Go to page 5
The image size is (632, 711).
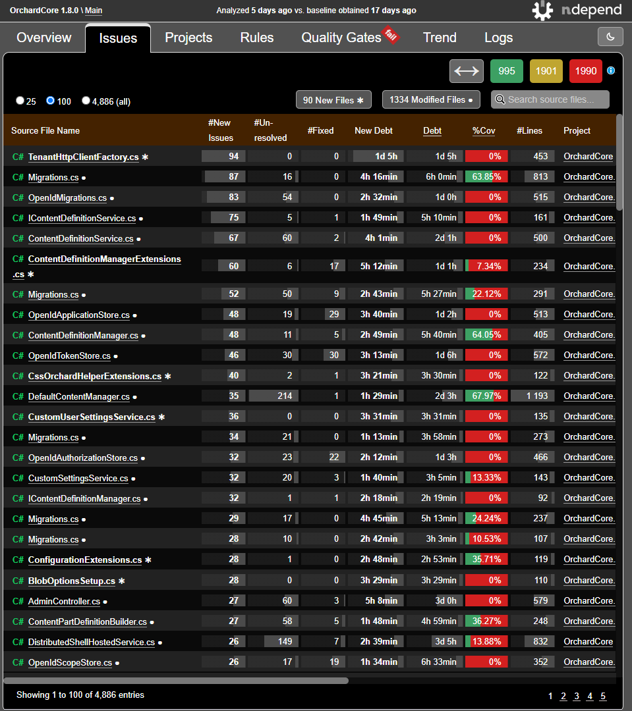(603, 696)
